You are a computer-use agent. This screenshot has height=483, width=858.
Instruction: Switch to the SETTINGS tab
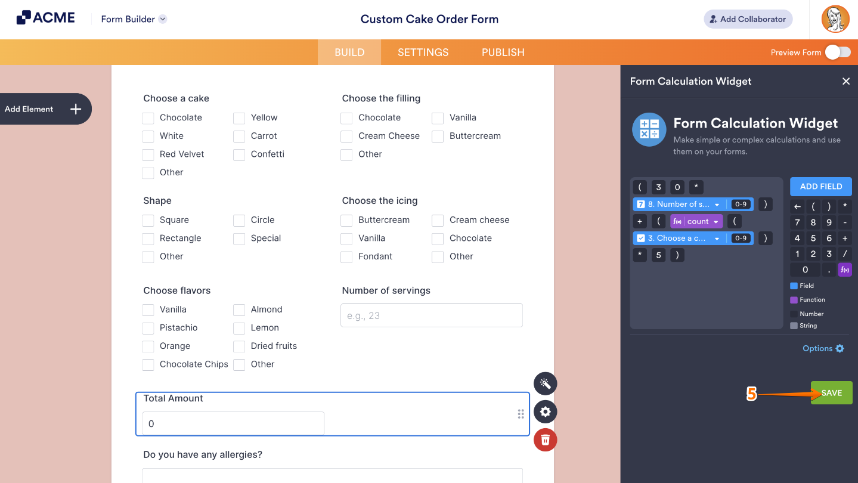point(423,52)
